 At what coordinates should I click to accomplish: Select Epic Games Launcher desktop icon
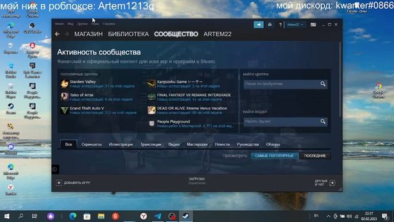click(32, 70)
